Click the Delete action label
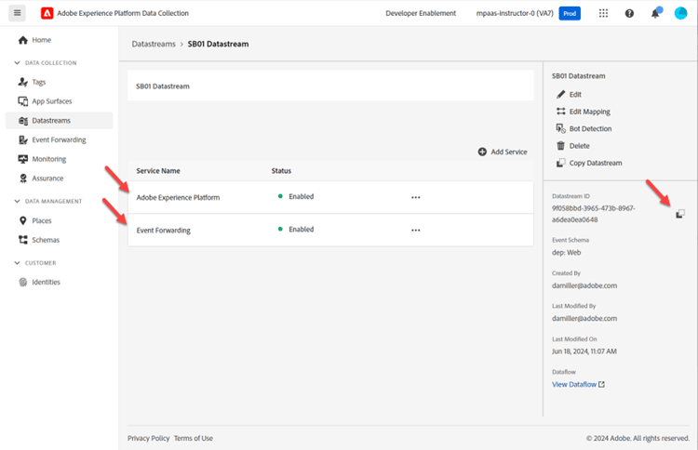This screenshot has width=698, height=450. 579,146
